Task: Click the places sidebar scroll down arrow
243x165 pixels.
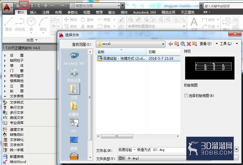Action: click(90, 158)
